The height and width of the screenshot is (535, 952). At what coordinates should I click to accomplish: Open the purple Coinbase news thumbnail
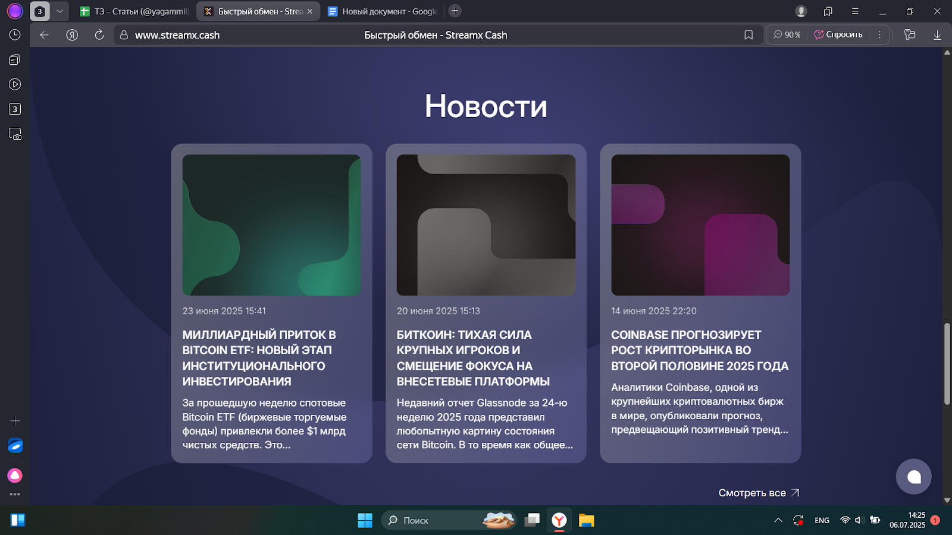[x=700, y=225]
